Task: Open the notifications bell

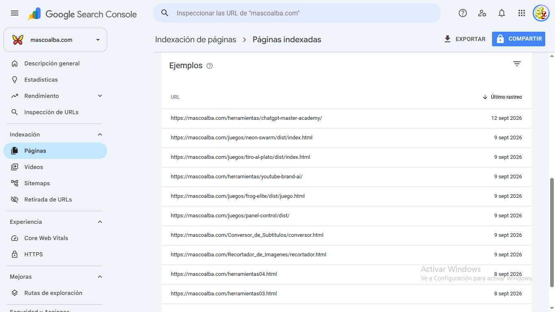Action: tap(502, 13)
